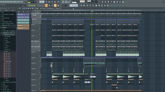Click the download arrow icon at top
Image resolution: width=165 pixels, height=92 pixels.
pyautogui.click(x=123, y=2)
